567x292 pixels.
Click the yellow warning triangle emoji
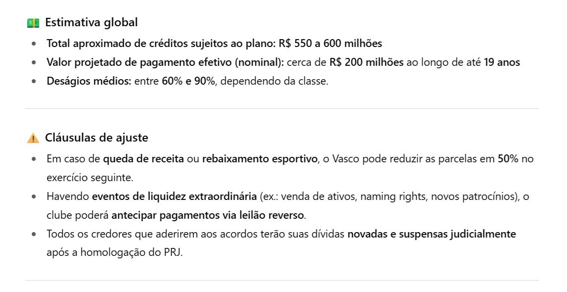[33, 138]
